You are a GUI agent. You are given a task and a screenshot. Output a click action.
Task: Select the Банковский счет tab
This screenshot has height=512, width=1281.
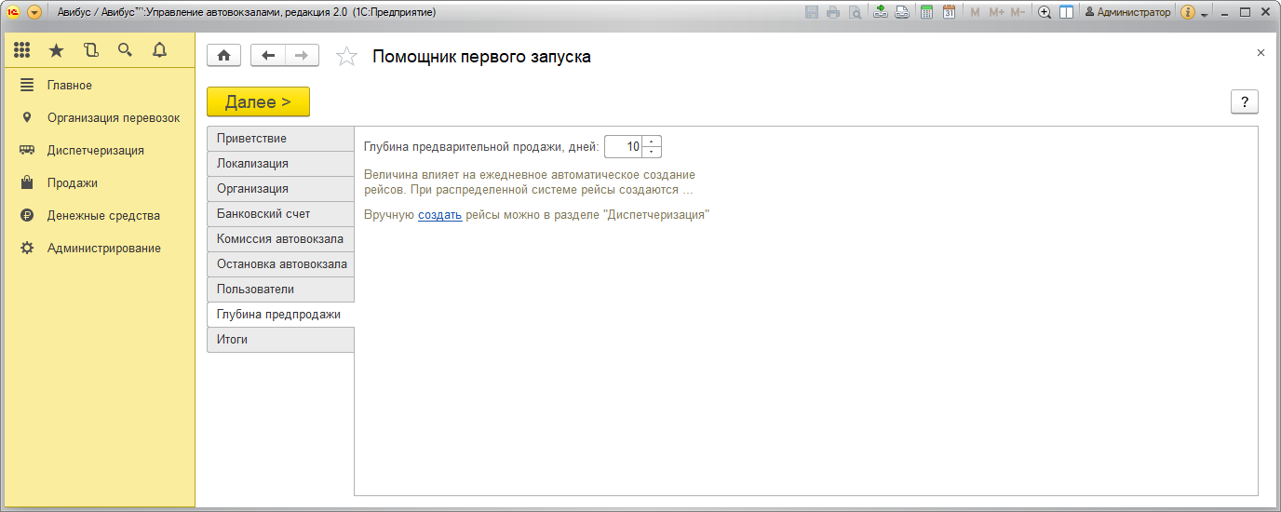click(280, 214)
